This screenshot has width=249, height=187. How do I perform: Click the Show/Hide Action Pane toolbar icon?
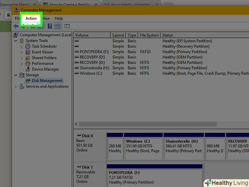(57, 26)
